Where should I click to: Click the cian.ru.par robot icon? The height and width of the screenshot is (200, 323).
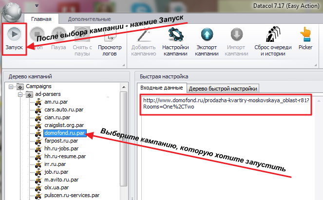38,118
